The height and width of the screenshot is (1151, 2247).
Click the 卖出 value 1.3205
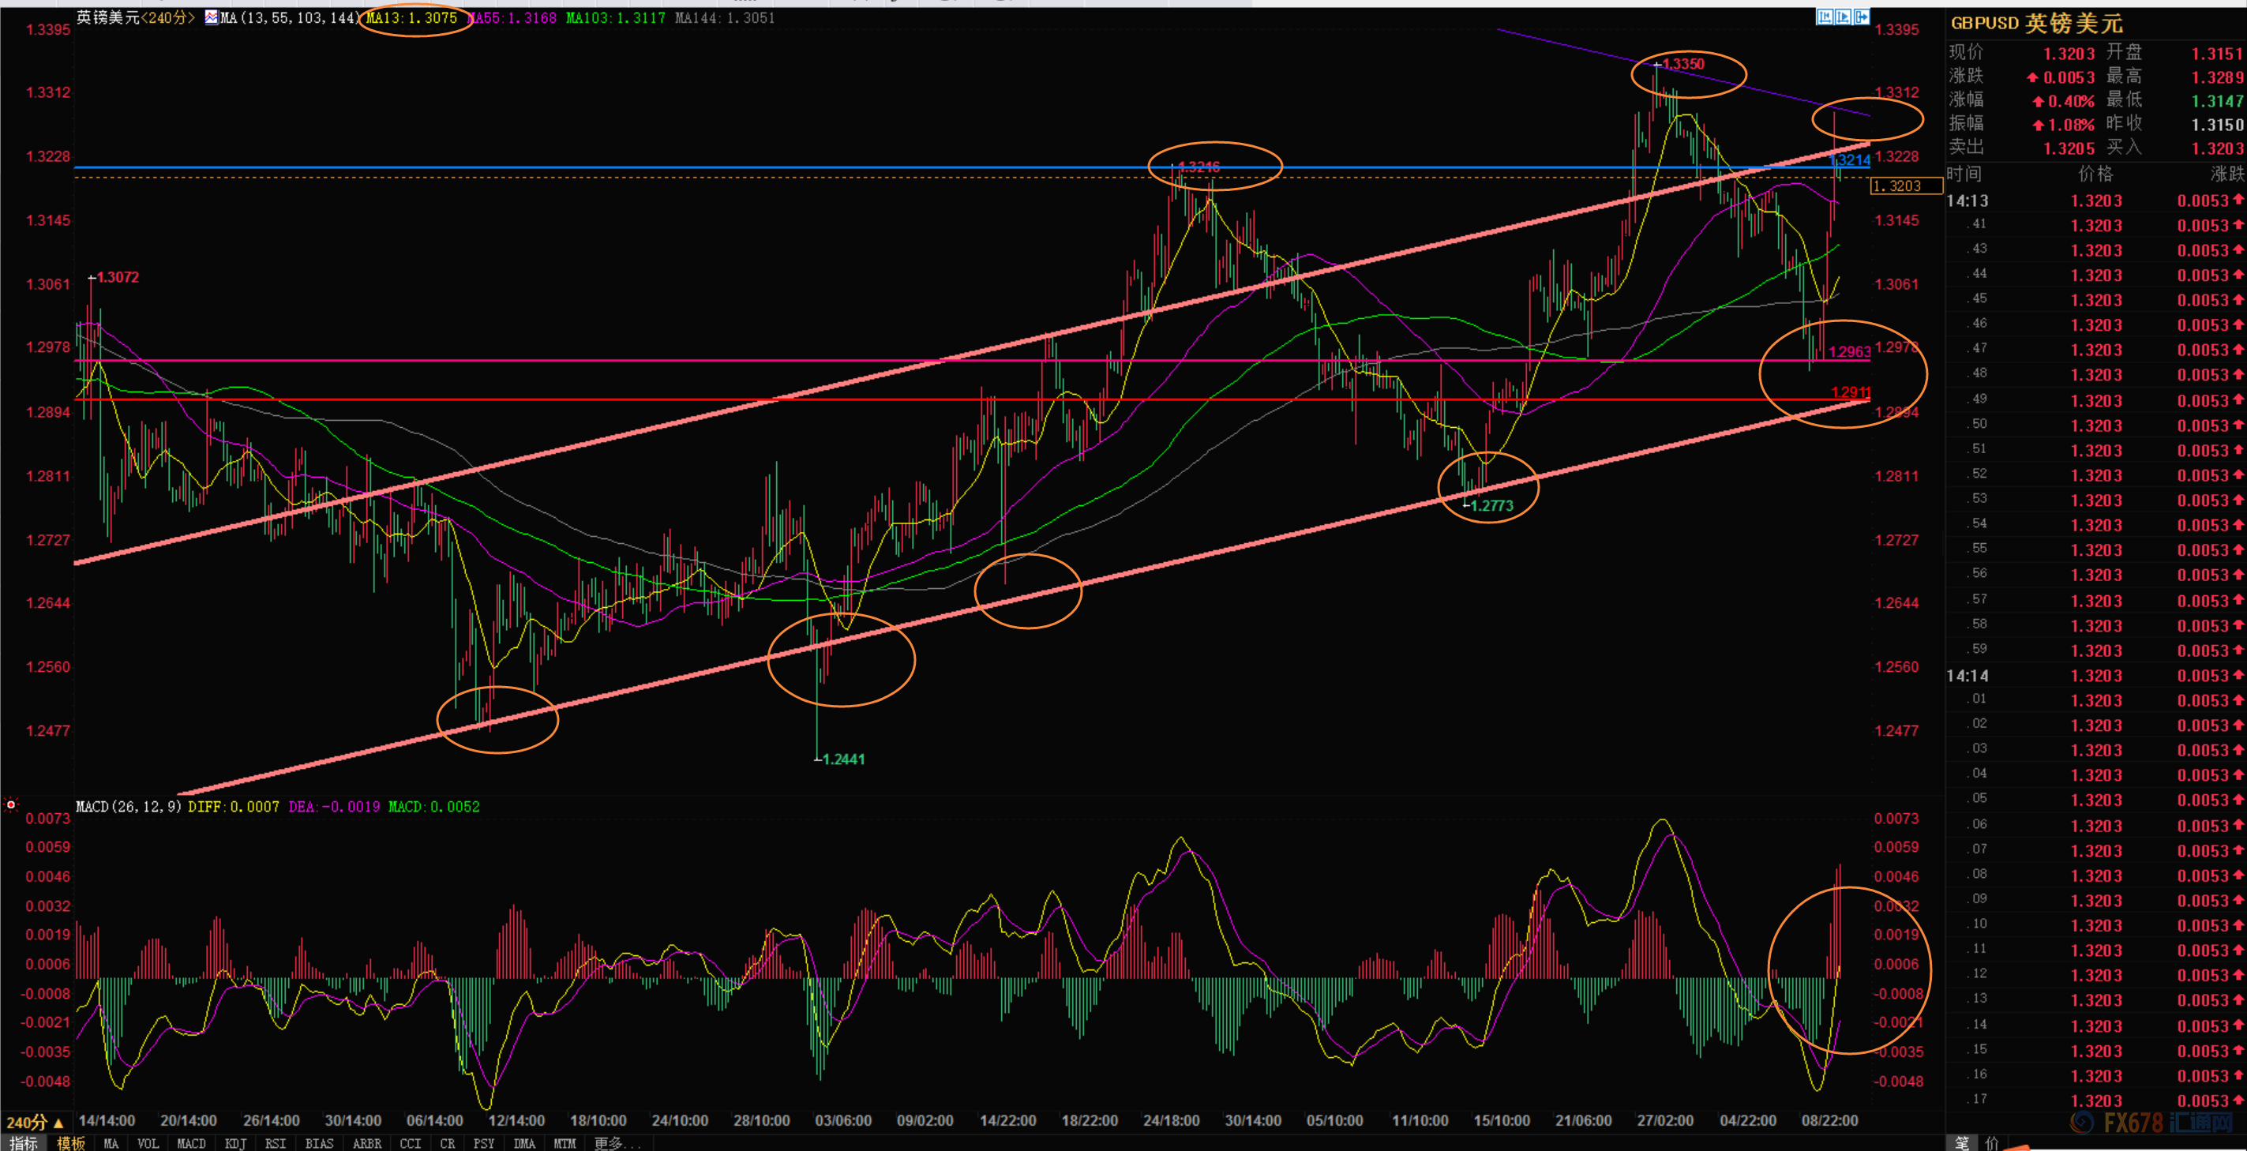[2069, 148]
